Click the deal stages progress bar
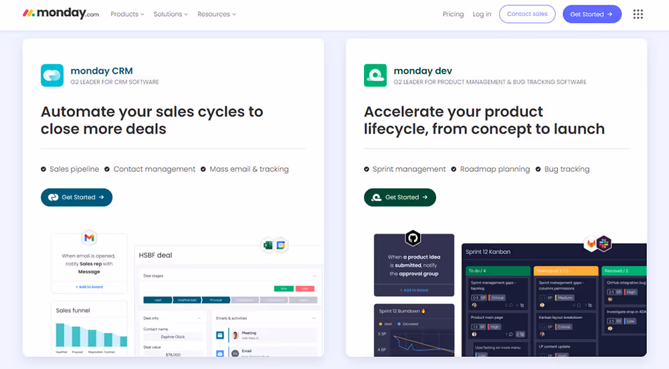Image resolution: width=669 pixels, height=369 pixels. (230, 300)
